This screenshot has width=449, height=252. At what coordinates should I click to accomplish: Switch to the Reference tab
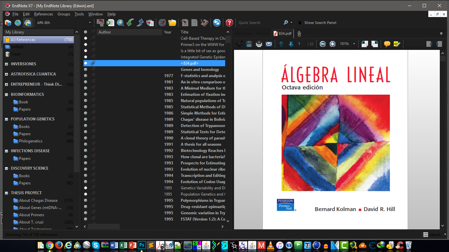pos(244,33)
